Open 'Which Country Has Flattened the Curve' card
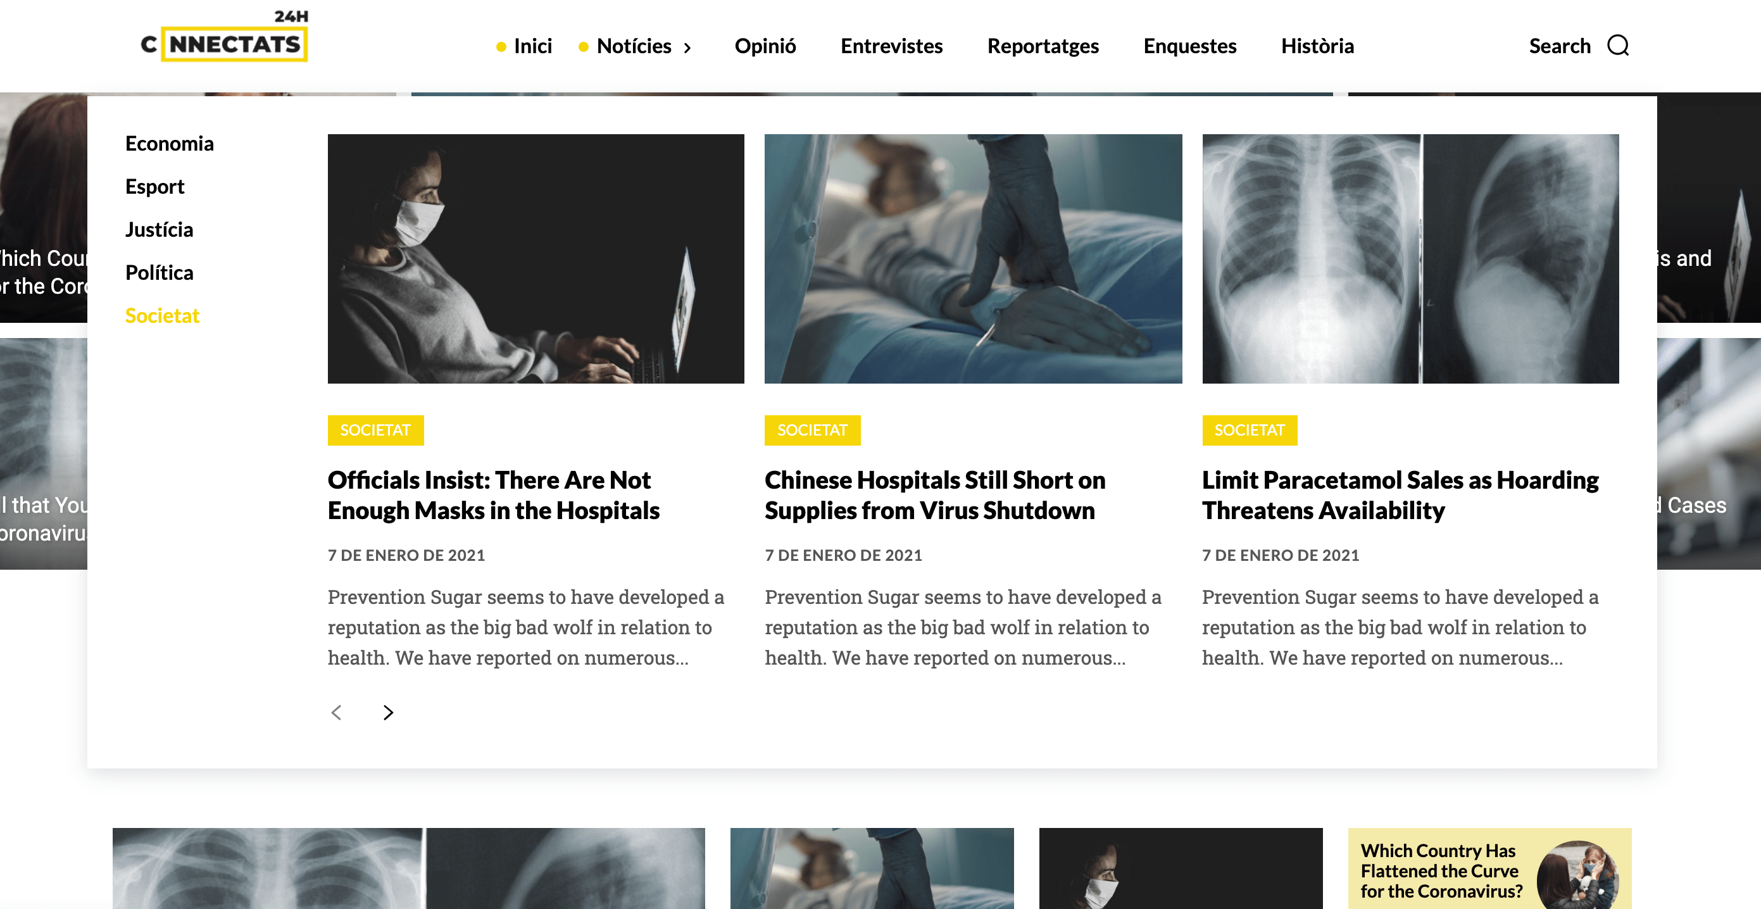 [x=1489, y=868]
